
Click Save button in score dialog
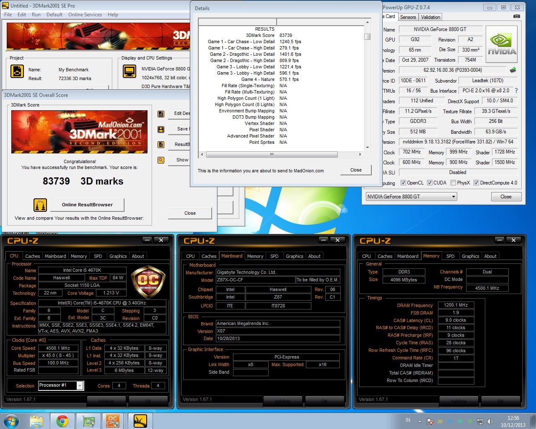[x=179, y=129]
